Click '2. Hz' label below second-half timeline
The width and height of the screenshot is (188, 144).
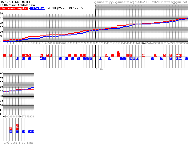pos(99,69)
